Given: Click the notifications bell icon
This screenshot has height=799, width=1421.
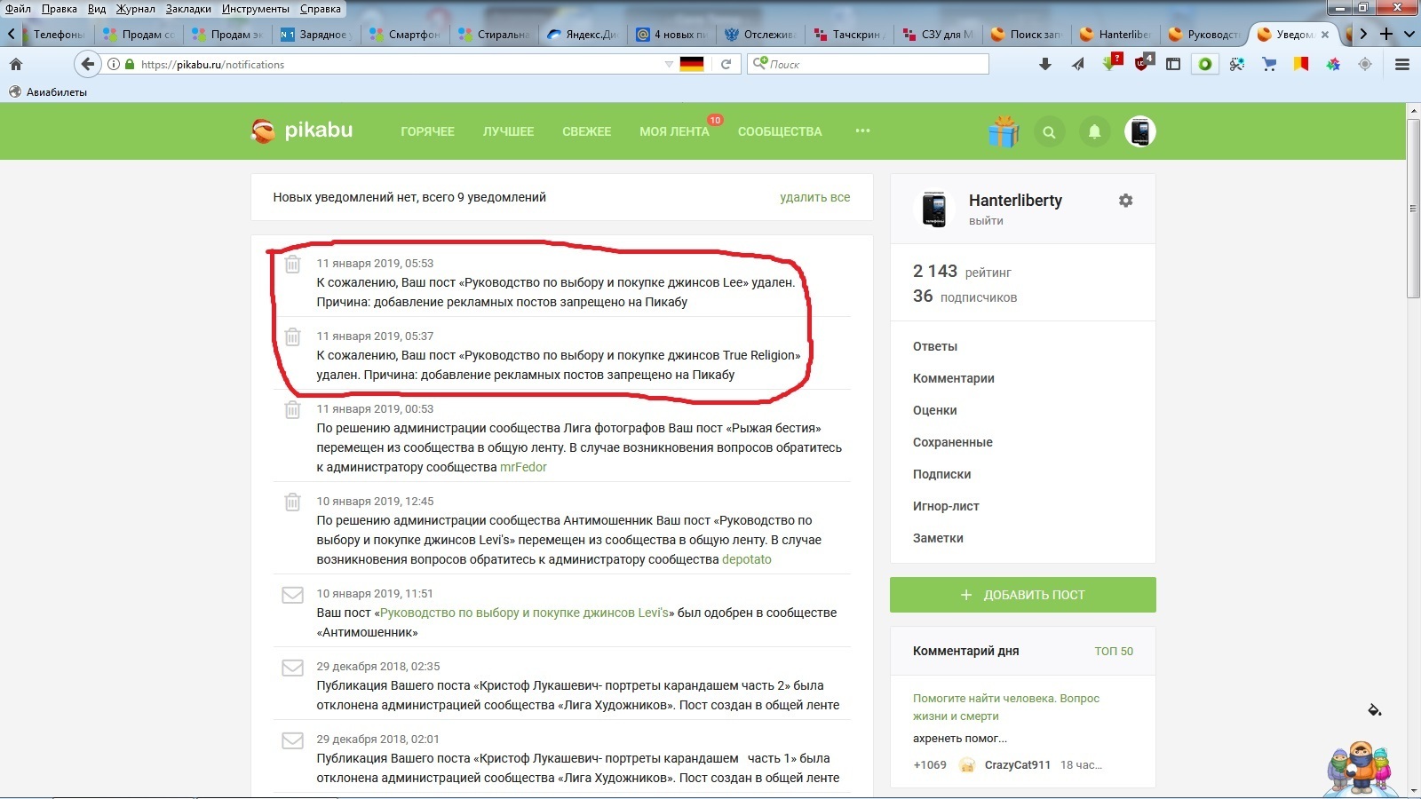Looking at the screenshot, I should (1094, 132).
